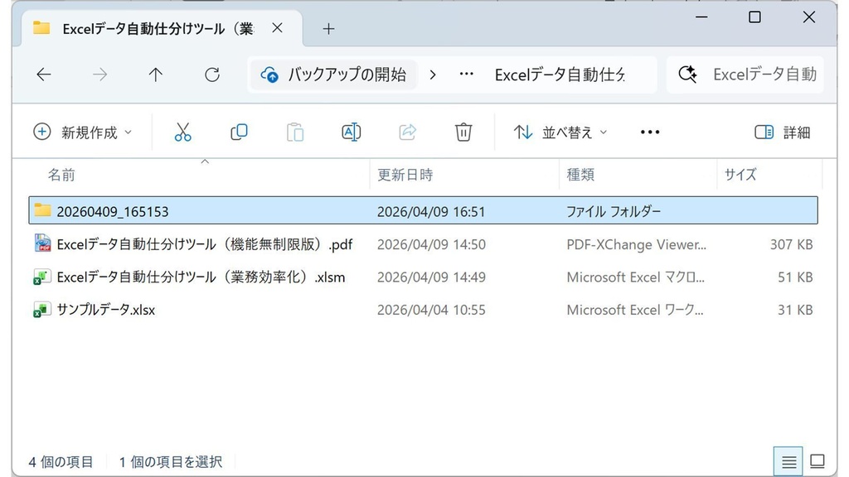Screen dimensions: 849x477
Task: Delete the selected folder using the trash icon
Action: point(463,132)
